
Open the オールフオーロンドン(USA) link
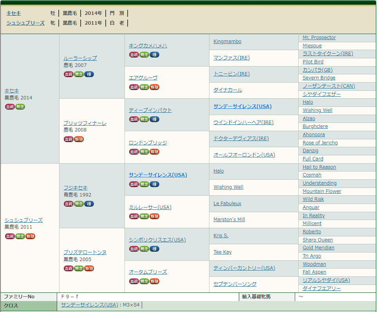(244, 155)
